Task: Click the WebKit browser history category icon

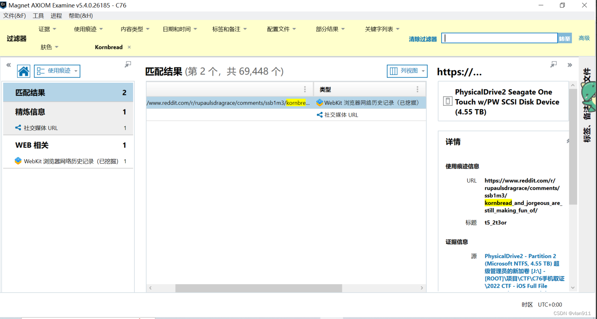Action: [18, 161]
